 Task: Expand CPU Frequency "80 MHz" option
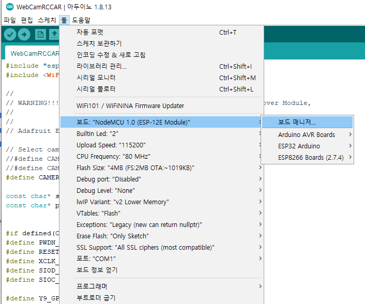point(162,157)
